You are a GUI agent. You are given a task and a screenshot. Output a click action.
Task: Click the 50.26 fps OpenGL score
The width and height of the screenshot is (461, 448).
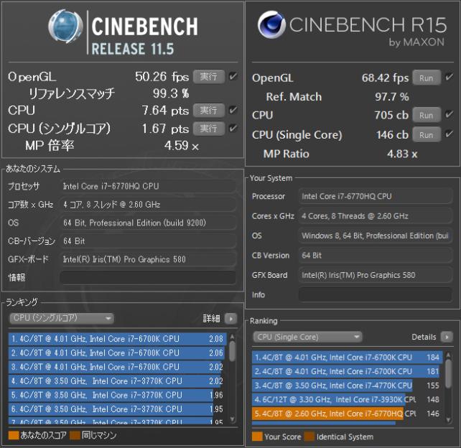pos(162,77)
